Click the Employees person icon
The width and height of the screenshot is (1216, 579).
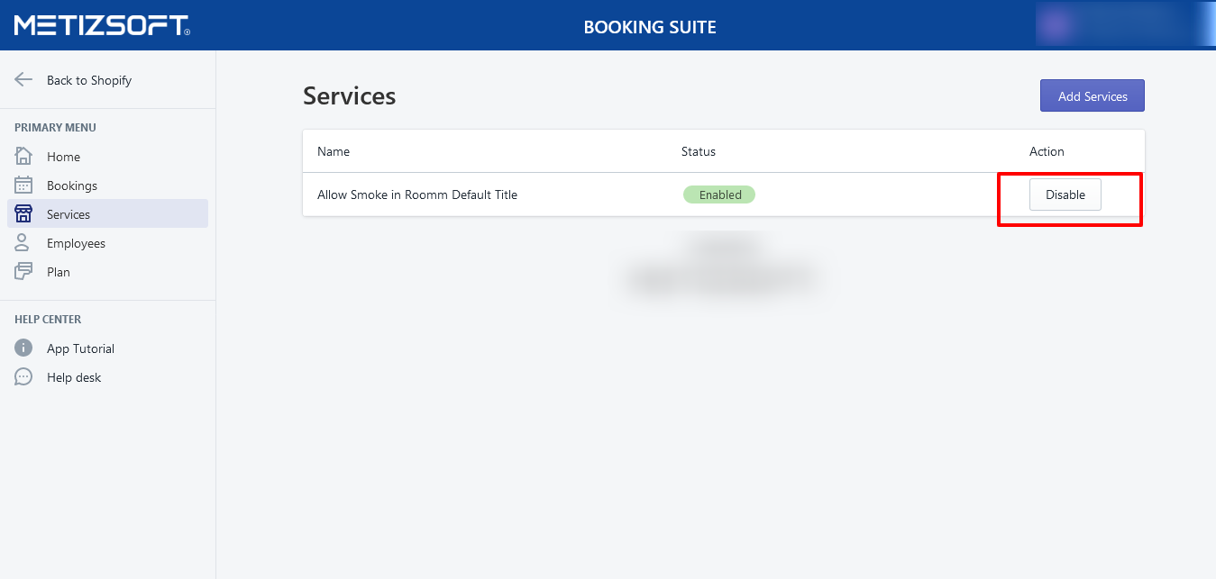point(23,243)
